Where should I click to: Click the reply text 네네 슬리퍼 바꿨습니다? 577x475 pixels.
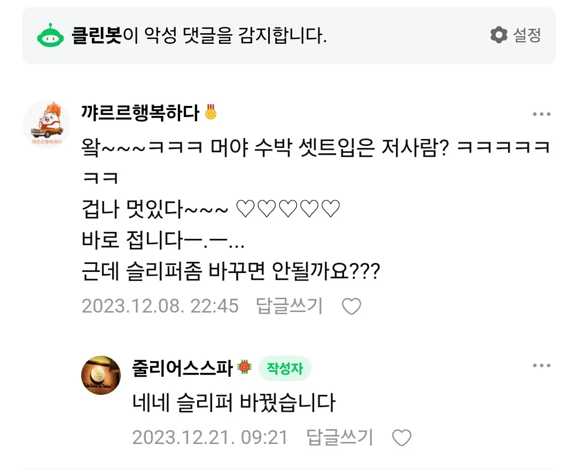[233, 402]
